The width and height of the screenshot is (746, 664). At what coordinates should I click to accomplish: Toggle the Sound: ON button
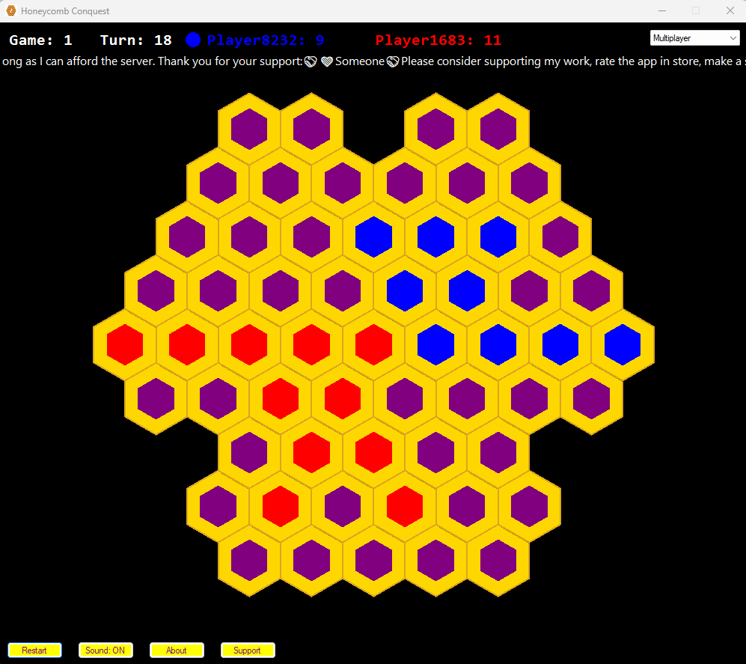coord(105,651)
